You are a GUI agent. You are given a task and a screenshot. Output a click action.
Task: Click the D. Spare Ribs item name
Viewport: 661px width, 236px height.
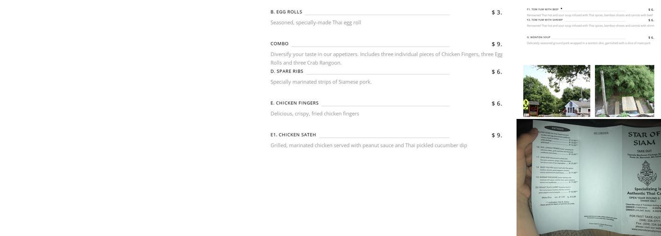[287, 71]
